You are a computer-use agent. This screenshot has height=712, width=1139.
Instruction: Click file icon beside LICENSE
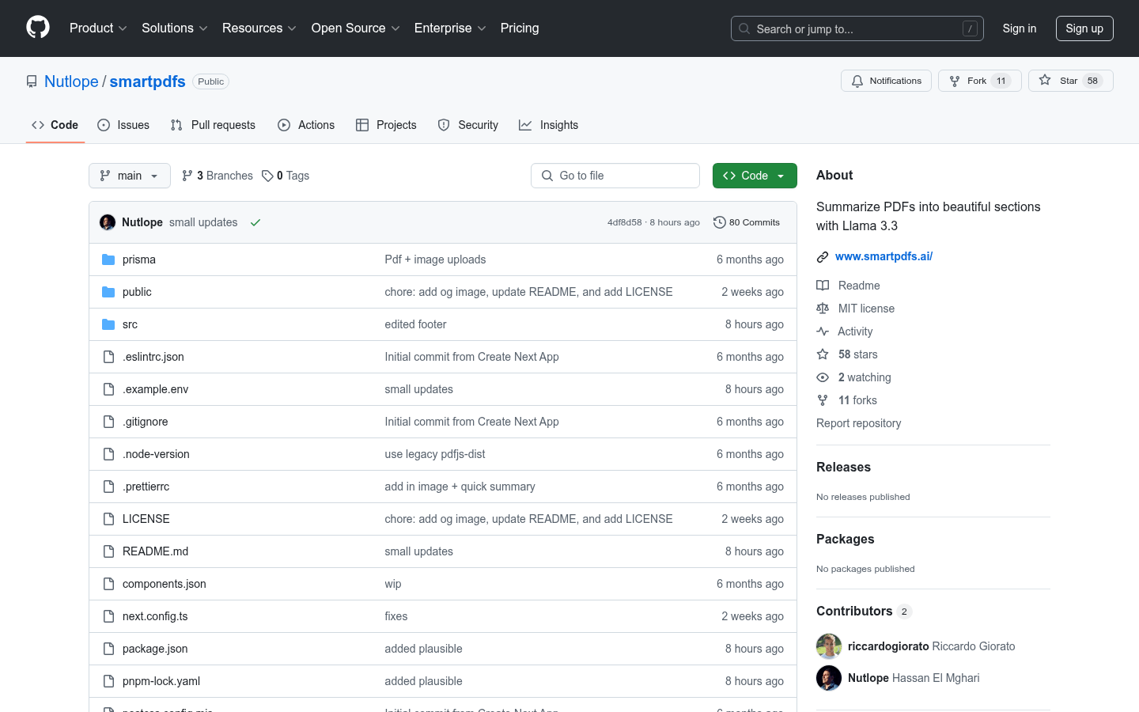coord(108,519)
